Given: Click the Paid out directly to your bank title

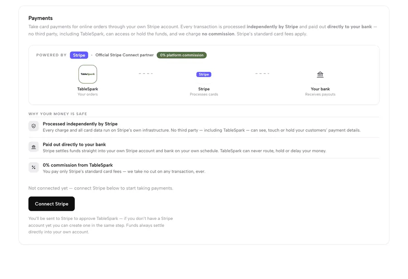Looking at the screenshot, I should point(74,144).
